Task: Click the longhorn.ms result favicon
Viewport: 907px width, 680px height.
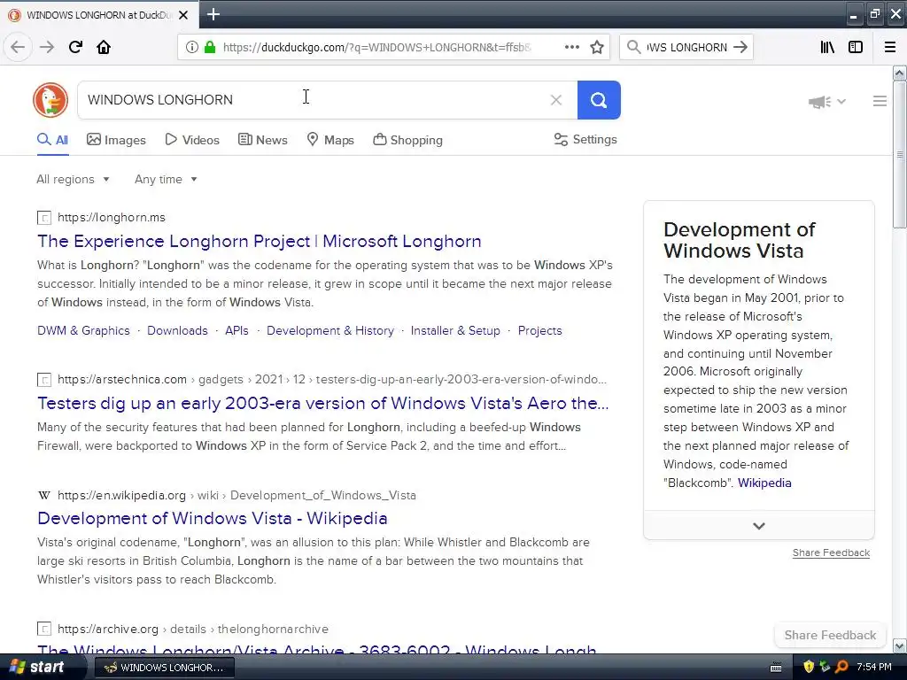Action: click(44, 218)
